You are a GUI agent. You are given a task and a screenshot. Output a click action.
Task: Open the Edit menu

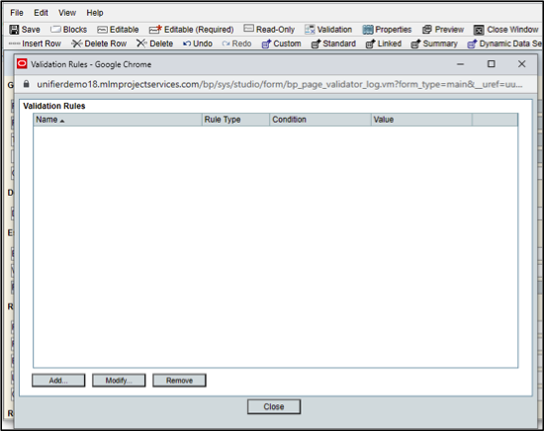coord(41,13)
